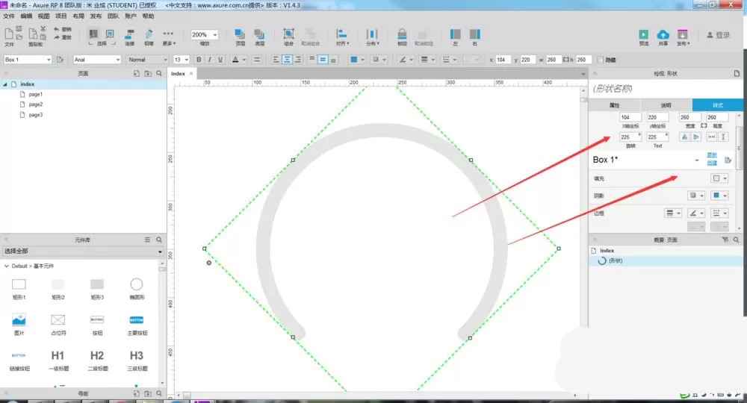Click the Send to Back (底层) icon

(x=259, y=34)
